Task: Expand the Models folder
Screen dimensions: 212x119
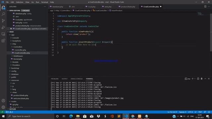Action: (15, 62)
